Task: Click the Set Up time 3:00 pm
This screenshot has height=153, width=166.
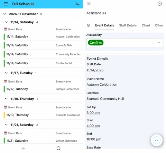Action: pyautogui.click(x=93, y=113)
